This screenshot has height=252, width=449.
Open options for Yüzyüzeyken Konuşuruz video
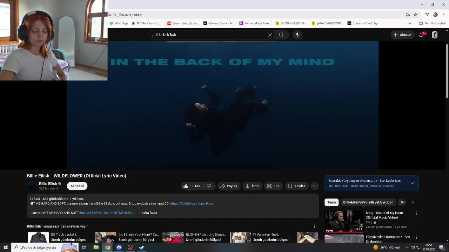tap(417, 237)
